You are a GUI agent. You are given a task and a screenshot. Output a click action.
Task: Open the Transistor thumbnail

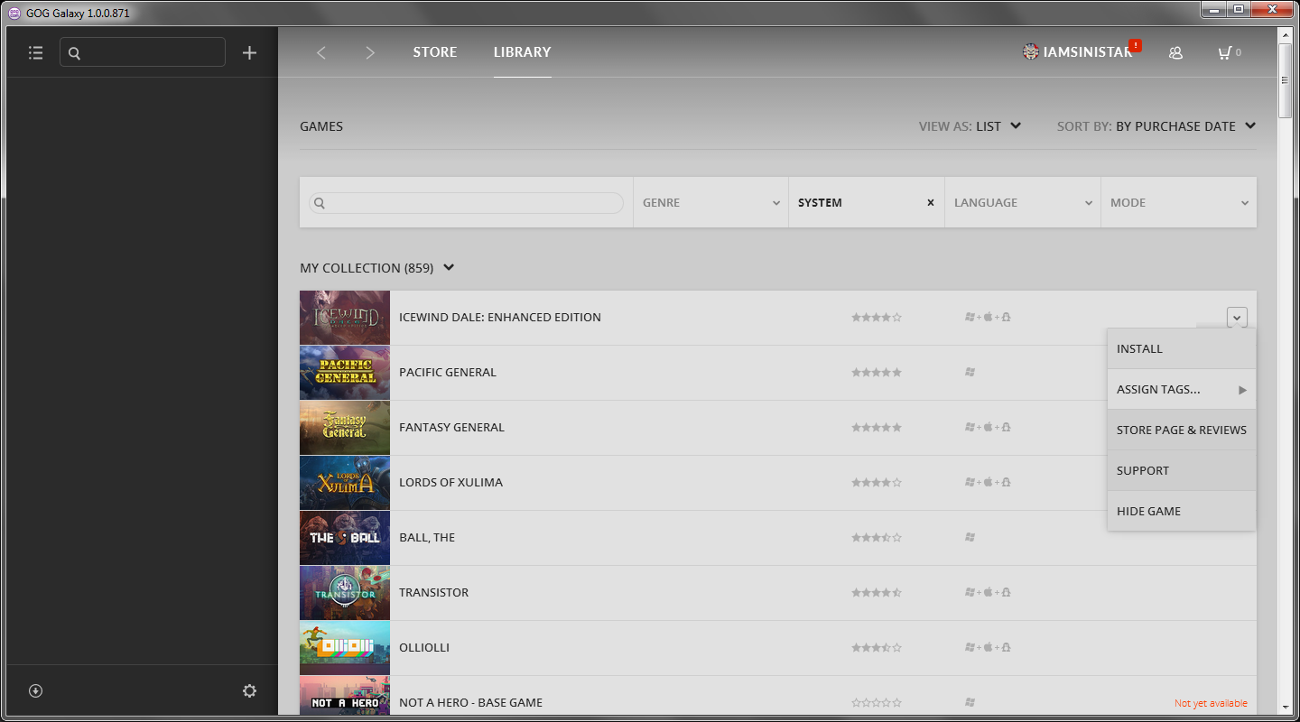[345, 592]
